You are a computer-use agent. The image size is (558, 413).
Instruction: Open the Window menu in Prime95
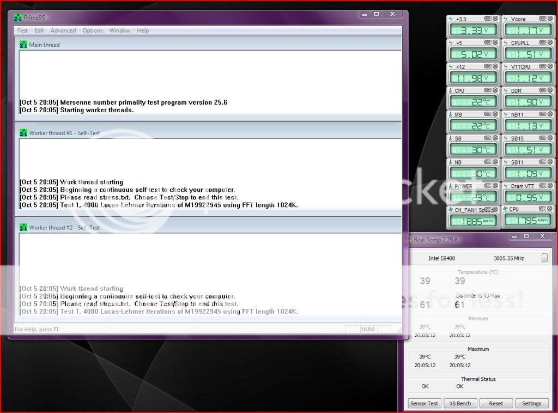(119, 31)
